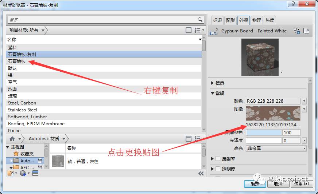Select the Stainless Steel material row
The height and width of the screenshot is (194, 318).
(104, 110)
